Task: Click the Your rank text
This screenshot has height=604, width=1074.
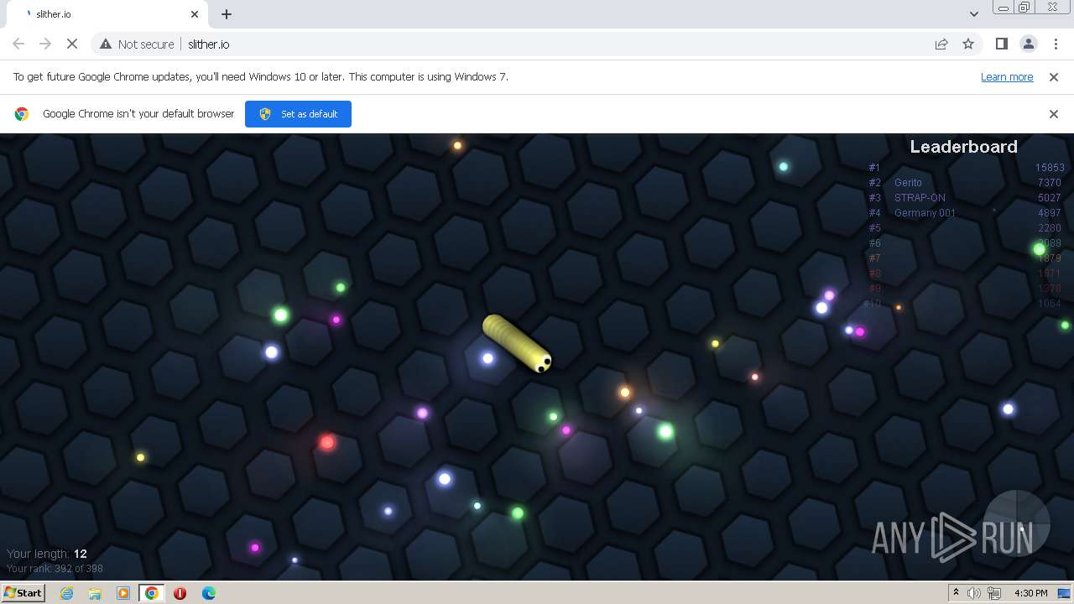Action: click(55, 569)
